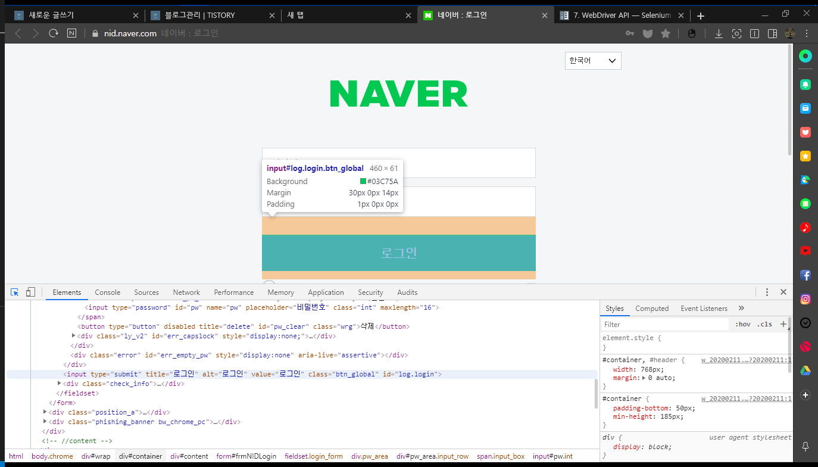818x467 pixels.
Task: Open the browser three-dot menu
Action: [806, 33]
